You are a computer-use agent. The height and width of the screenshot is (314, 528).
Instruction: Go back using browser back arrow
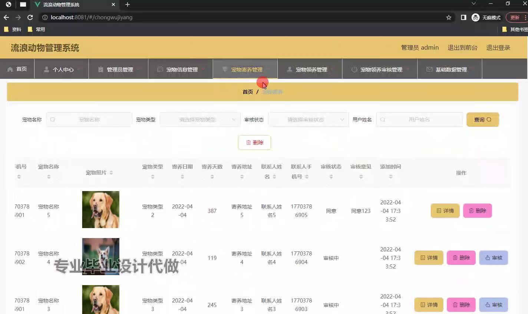(x=6, y=17)
